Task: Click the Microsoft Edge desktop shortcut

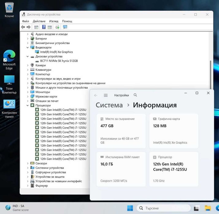Action: coord(9,60)
